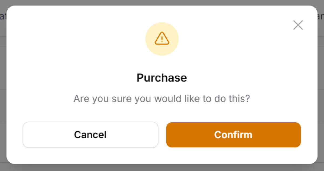Image resolution: width=324 pixels, height=171 pixels.
Task: Click the alert icon above the Purchase title
Action: pyautogui.click(x=162, y=39)
